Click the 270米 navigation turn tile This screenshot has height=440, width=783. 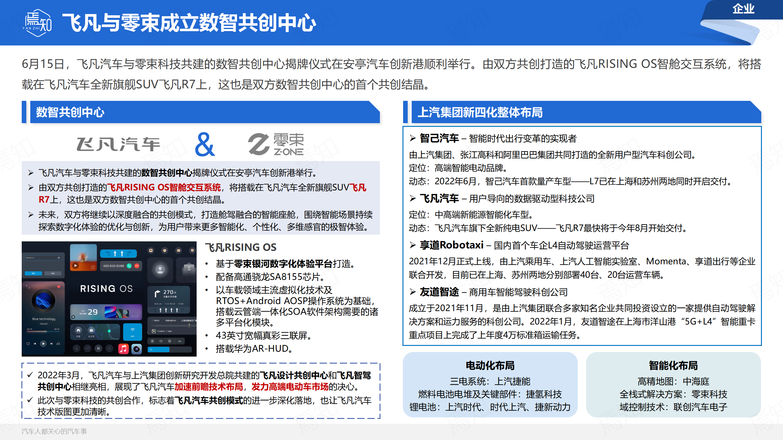(x=169, y=299)
